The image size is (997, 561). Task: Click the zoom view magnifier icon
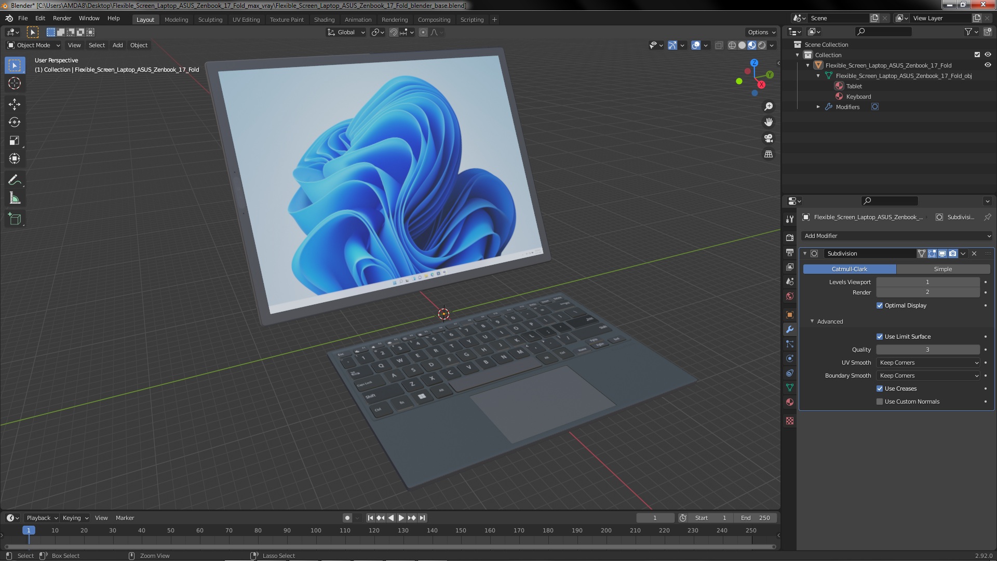[x=769, y=106]
